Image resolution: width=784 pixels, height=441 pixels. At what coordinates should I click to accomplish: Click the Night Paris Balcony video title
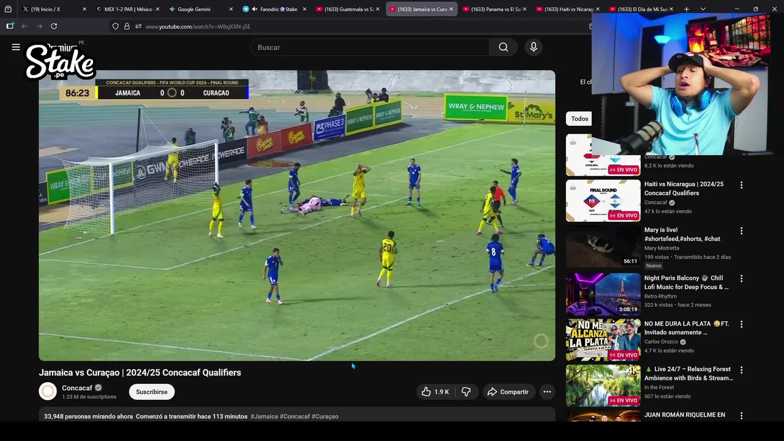coord(686,282)
